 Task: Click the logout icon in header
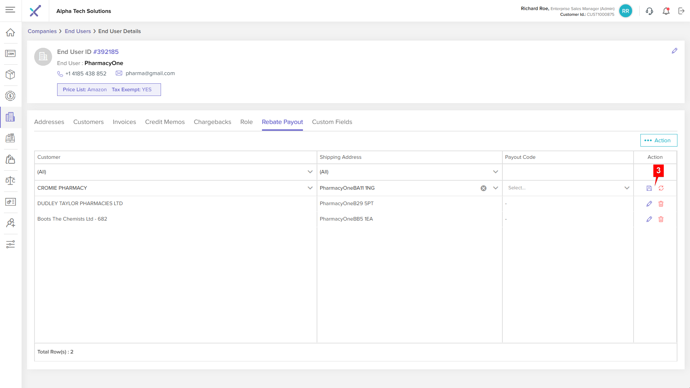681,11
